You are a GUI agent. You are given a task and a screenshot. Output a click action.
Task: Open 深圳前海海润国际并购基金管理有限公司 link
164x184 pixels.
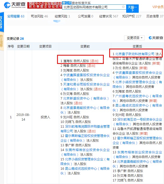(85, 129)
